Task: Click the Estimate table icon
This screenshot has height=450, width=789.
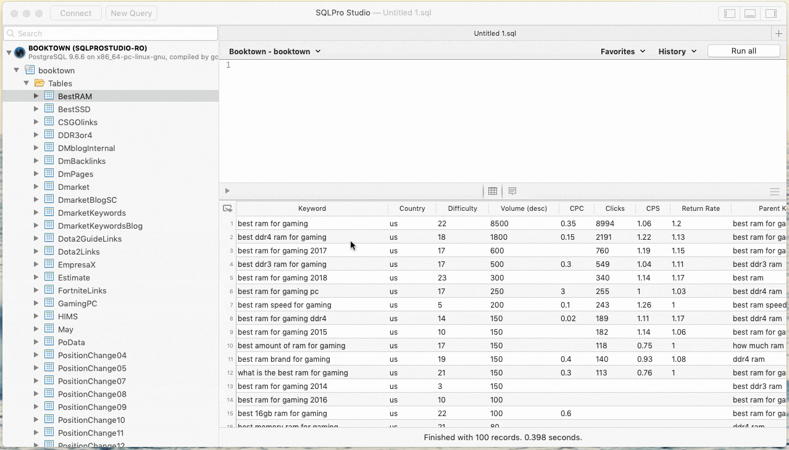Action: [x=49, y=277]
